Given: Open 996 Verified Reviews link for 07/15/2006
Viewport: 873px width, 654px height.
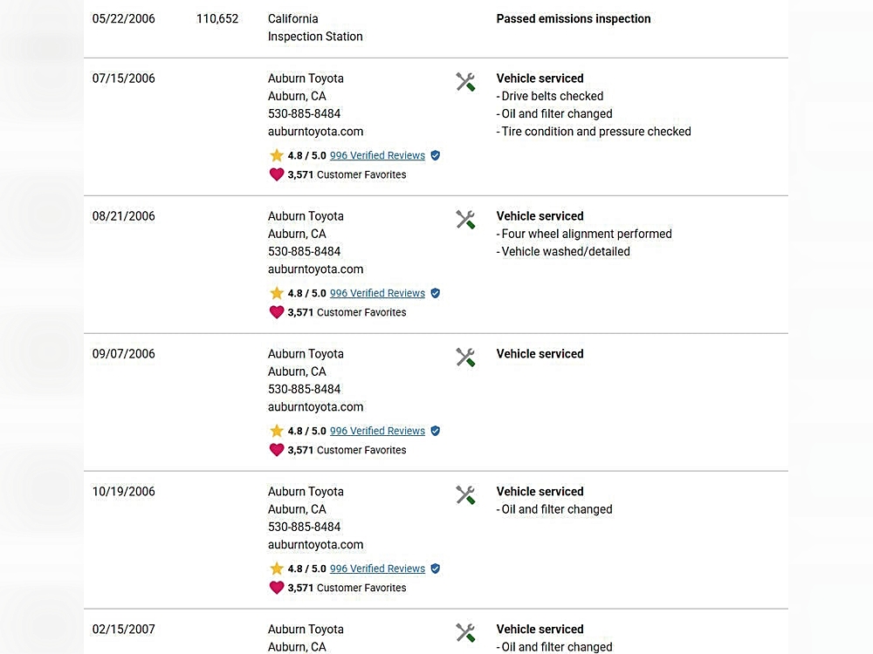Looking at the screenshot, I should point(377,155).
